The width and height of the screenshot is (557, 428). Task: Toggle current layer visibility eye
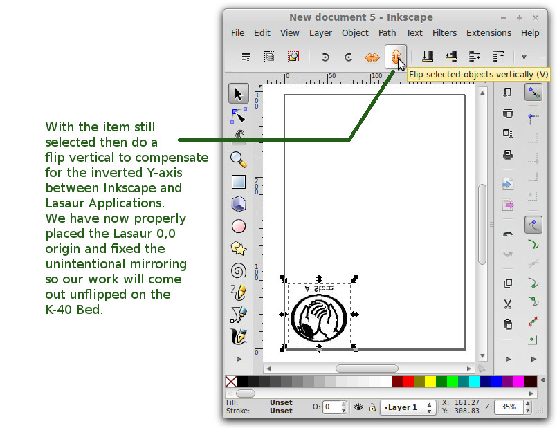pos(358,407)
